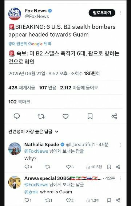Share the Arewa special reply
The height and width of the screenshot is (206, 131).
tap(118, 200)
